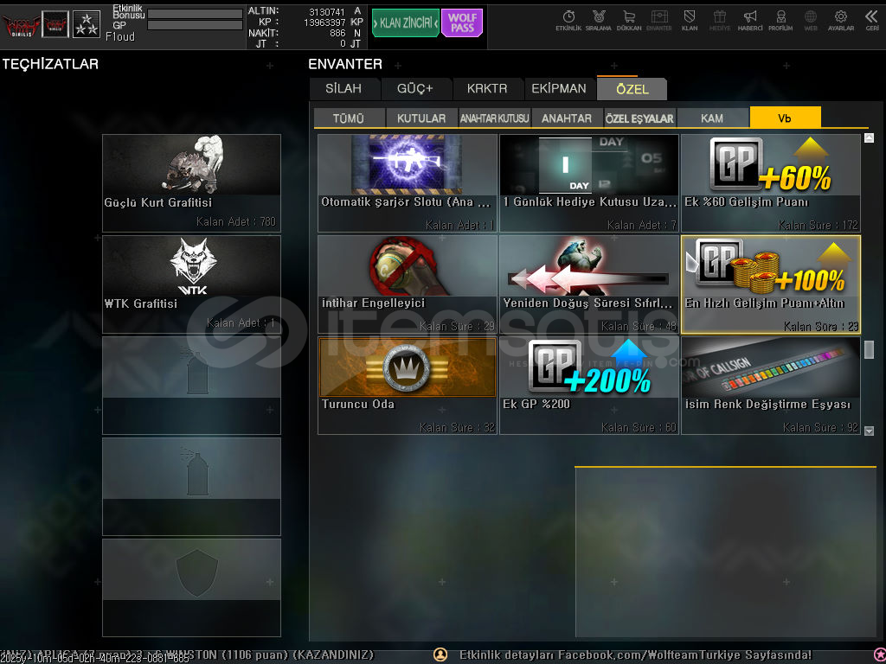Select WTK Grafitisi equipment slot
Screen dimensions: 886x664
click(191, 284)
